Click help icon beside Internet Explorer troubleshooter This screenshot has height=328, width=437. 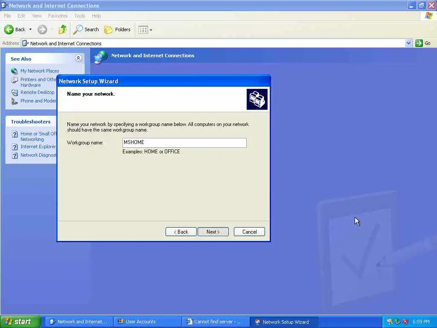click(x=15, y=147)
